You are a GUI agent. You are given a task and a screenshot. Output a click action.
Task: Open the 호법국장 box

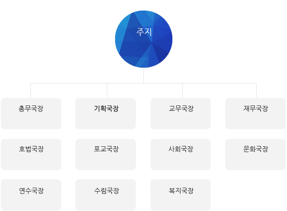[31, 154]
